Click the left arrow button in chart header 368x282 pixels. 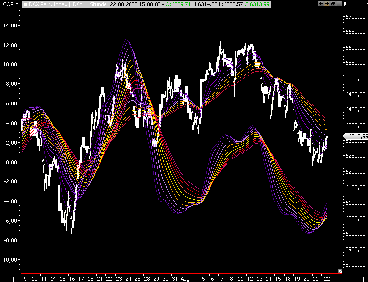tap(321, 3)
